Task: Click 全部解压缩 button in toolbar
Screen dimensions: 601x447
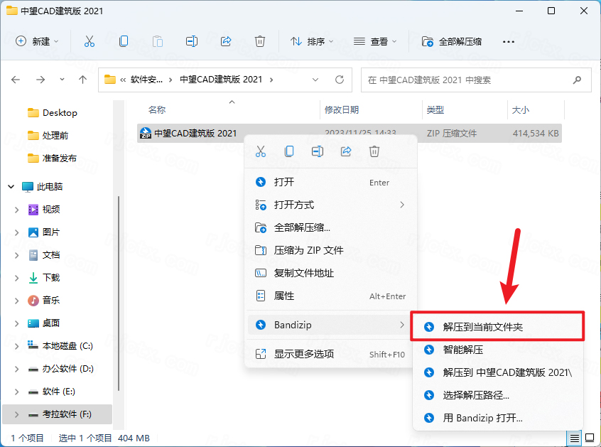Action: (x=452, y=41)
